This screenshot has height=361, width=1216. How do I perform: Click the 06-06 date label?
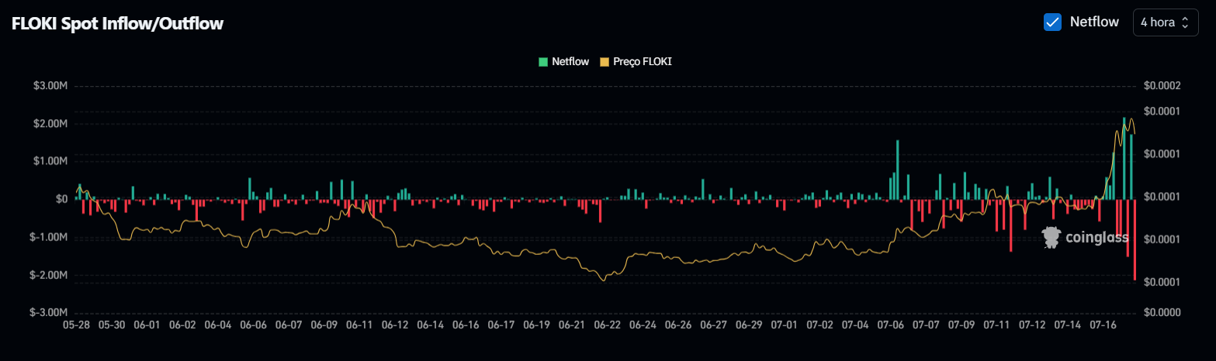pyautogui.click(x=253, y=325)
